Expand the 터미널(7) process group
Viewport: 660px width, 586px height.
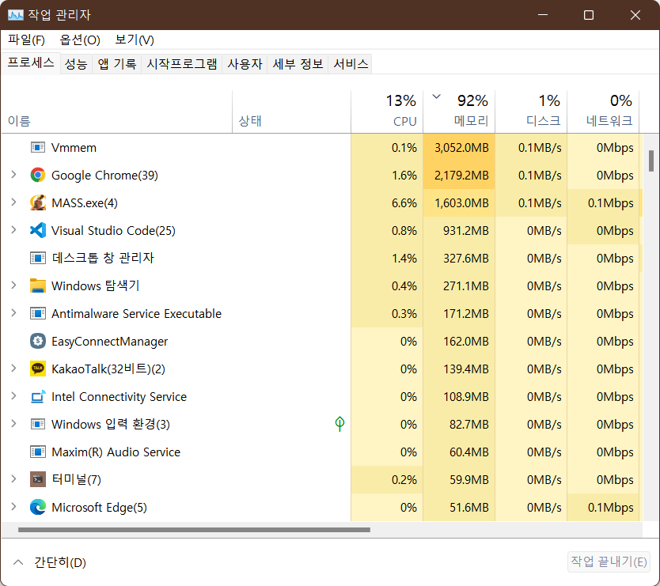pyautogui.click(x=14, y=479)
